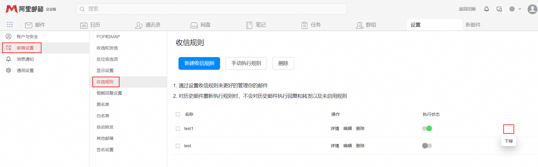Viewport: 538px width, 167px height.
Task: Open the contacts (通讯录) icon
Action: coord(139,25)
